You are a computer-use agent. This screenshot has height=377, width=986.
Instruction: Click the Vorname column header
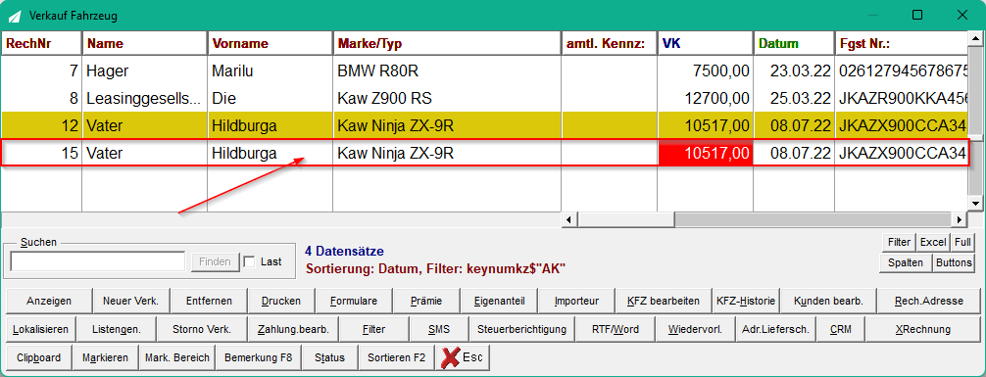(x=271, y=43)
